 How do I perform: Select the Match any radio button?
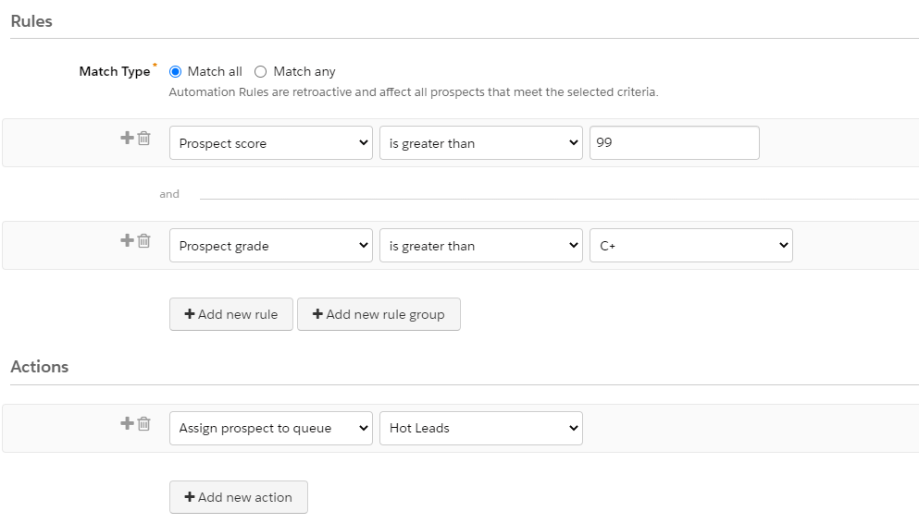[x=260, y=71]
